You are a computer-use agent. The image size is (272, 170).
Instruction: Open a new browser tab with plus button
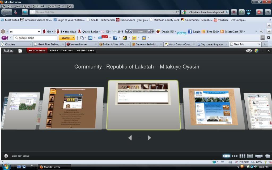pos(265,44)
